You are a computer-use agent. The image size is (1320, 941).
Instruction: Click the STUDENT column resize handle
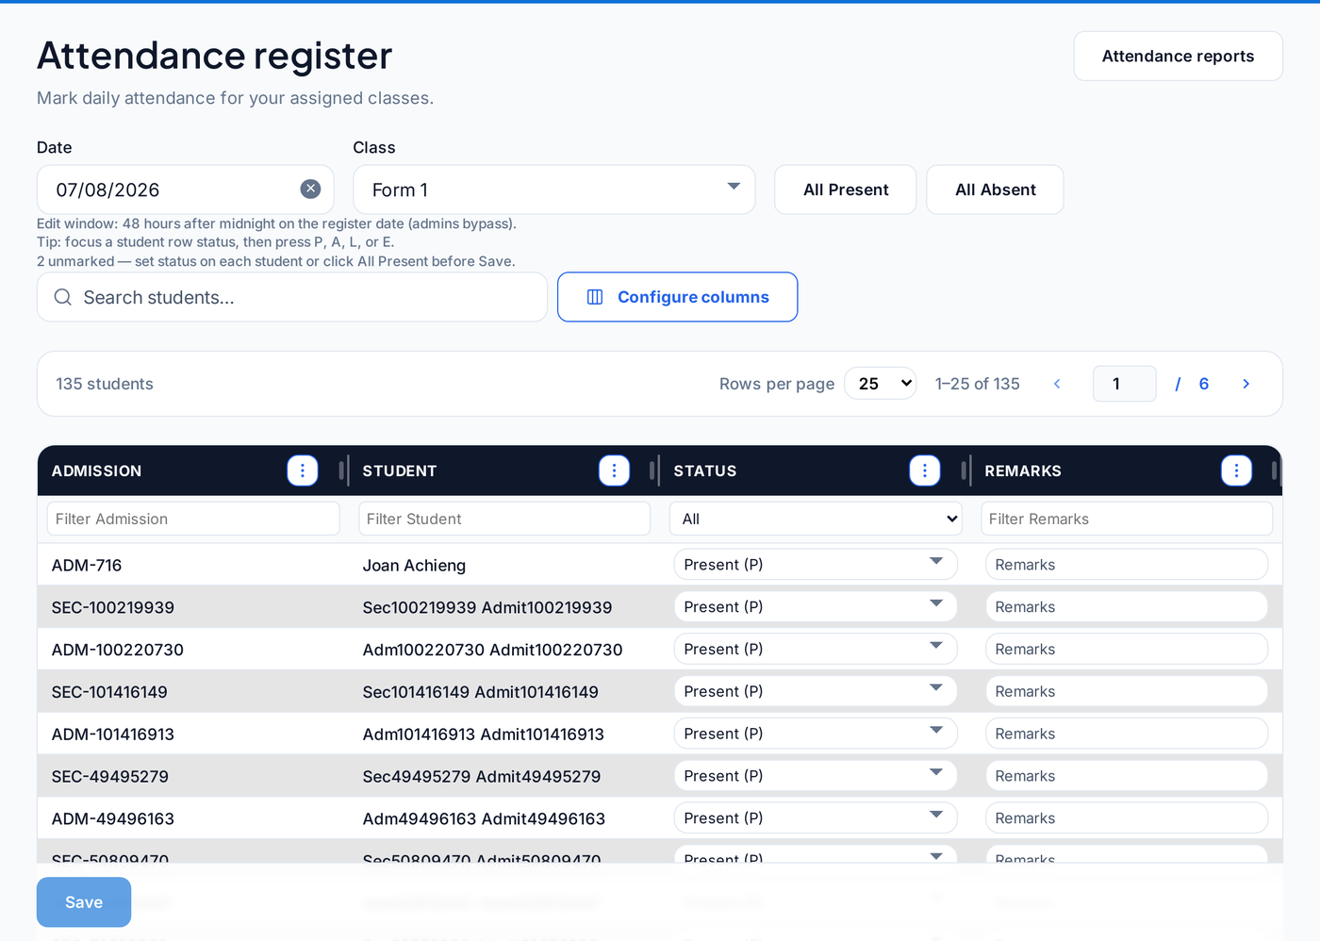(652, 470)
